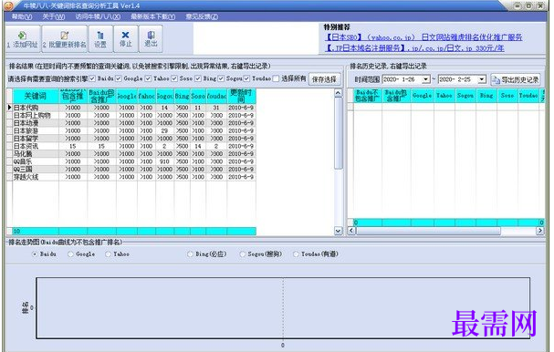Click the app icon in title bar
The width and height of the screenshot is (554, 352).
click(x=8, y=5)
